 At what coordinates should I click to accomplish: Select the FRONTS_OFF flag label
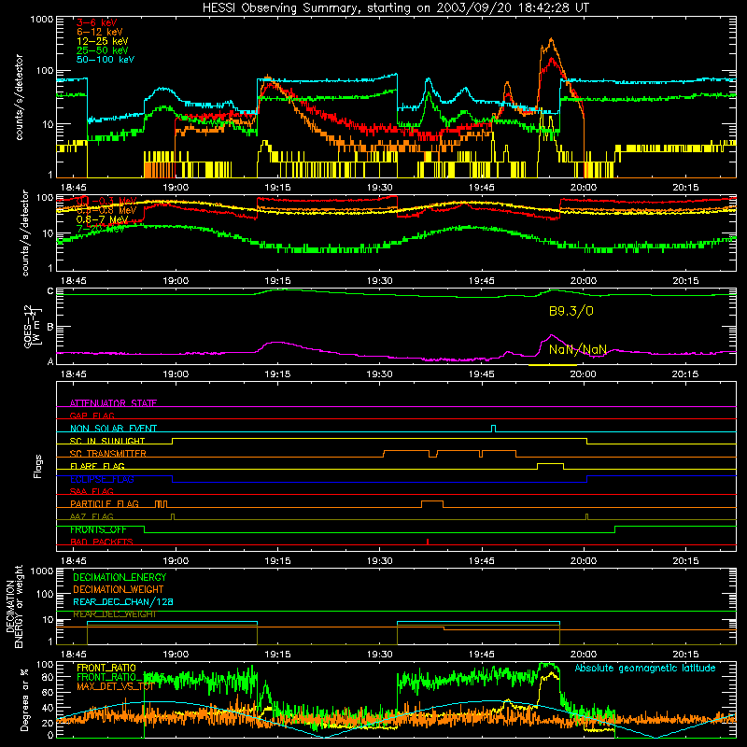coord(98,529)
